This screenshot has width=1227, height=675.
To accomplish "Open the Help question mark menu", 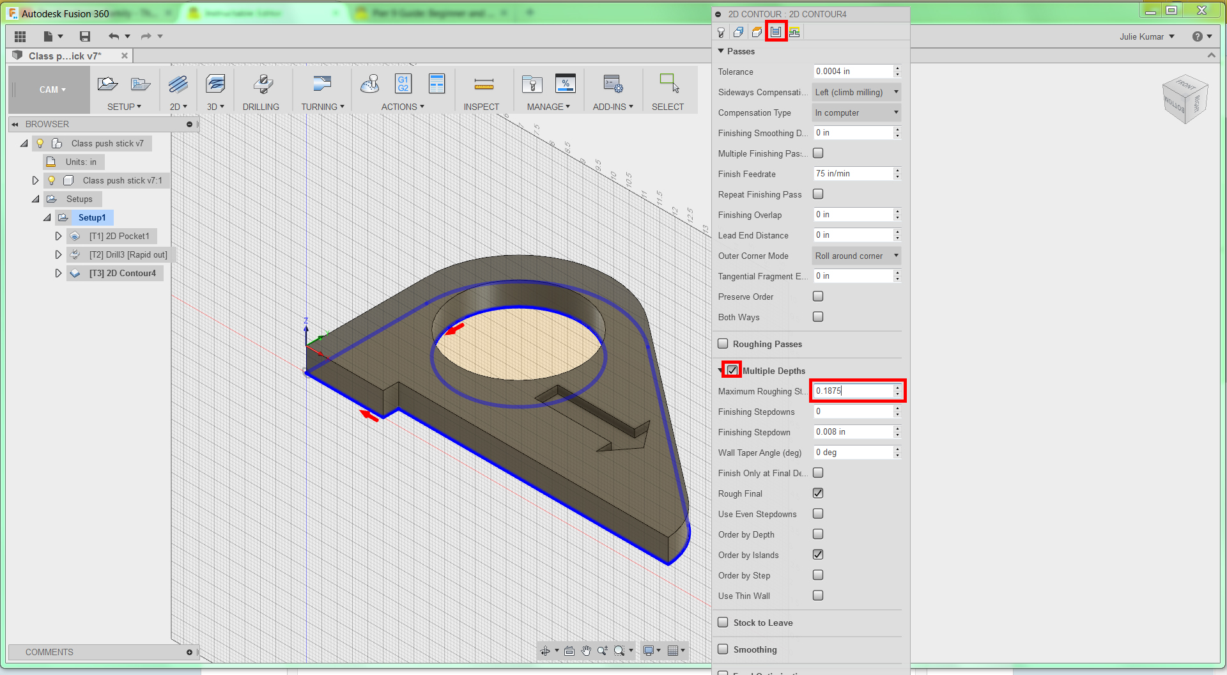I will (1201, 36).
